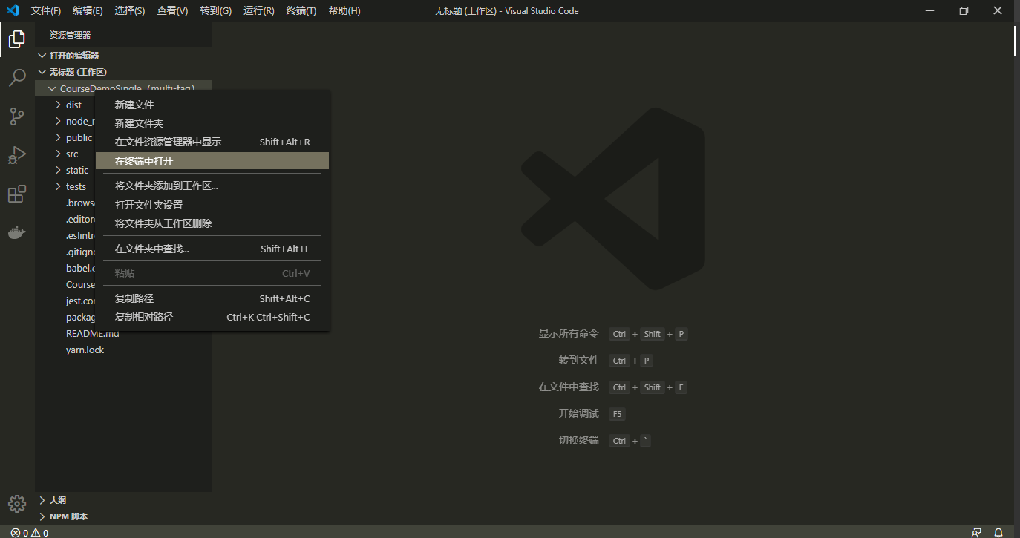Expand the static folder
Screen dimensions: 1020x538
tap(59, 170)
